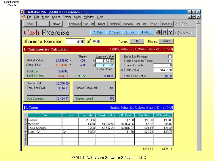Viewport: 214px width, 161px height.
Task: Click the FileMaker document icon in menu bar
Action: (x=23, y=17)
